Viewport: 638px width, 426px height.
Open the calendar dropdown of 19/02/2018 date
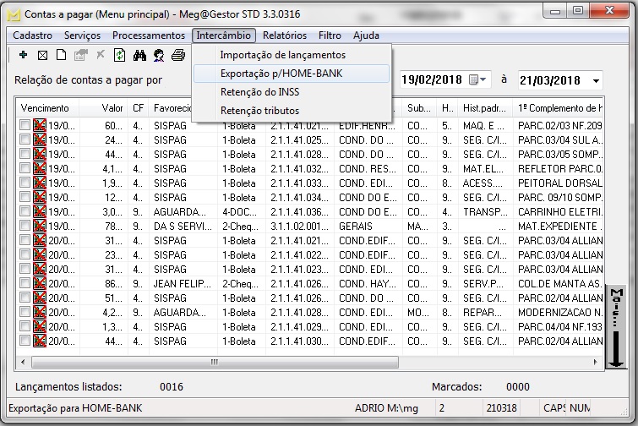[x=483, y=80]
